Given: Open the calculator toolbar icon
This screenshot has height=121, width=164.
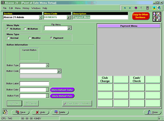Looking at the screenshot, I should tap(147, 8).
